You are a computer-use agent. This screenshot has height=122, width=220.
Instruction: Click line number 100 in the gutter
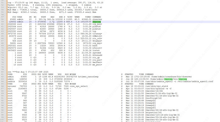pyautogui.click(x=2, y=120)
